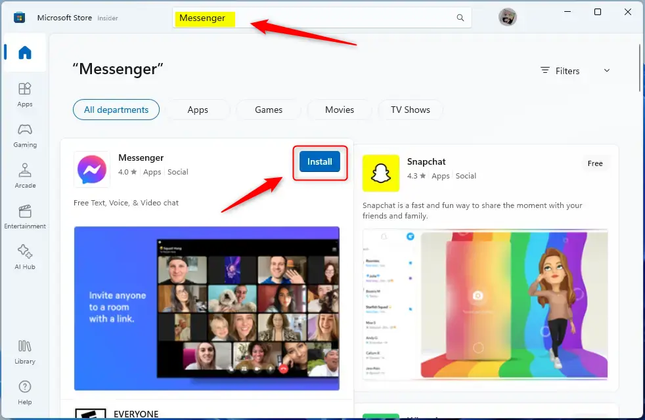Maximize the Microsoft Store window
645x420 pixels.
[598, 12]
